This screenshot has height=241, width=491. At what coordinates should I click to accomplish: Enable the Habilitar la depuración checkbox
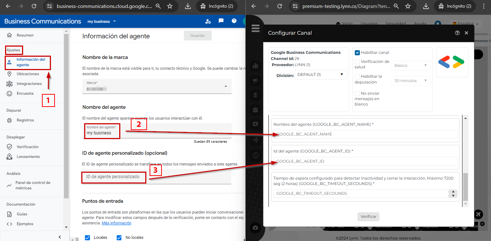357,77
